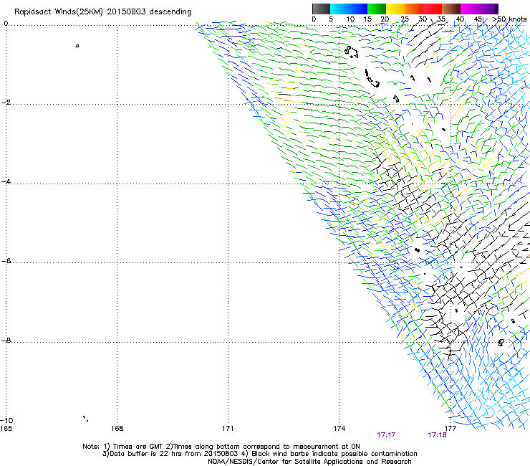The height and width of the screenshot is (466, 530).
Task: Click the red 30-35 knots legend segment
Action: point(433,9)
